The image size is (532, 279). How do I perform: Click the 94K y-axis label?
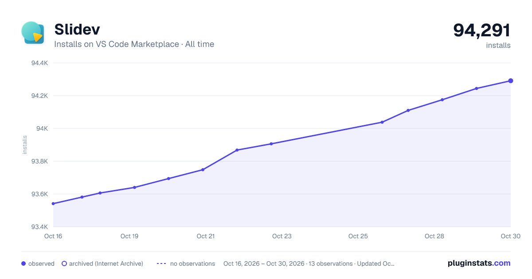click(43, 128)
